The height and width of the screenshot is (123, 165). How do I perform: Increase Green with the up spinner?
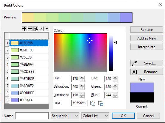[115, 86]
